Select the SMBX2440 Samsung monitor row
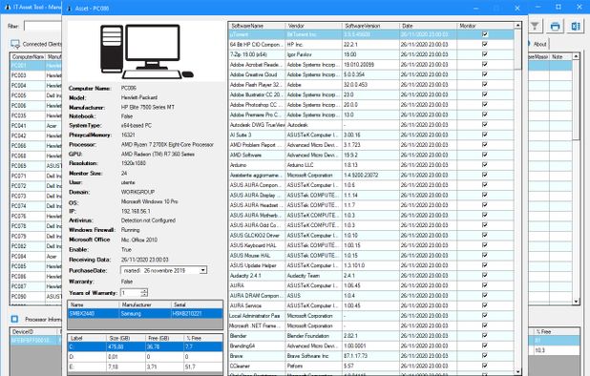 145,313
